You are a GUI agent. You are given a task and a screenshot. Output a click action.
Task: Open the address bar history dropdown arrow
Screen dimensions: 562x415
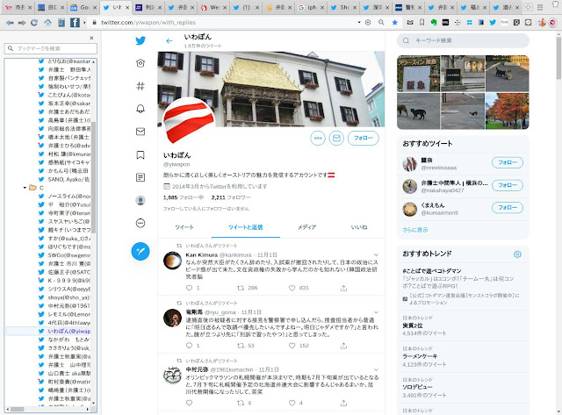click(359, 22)
